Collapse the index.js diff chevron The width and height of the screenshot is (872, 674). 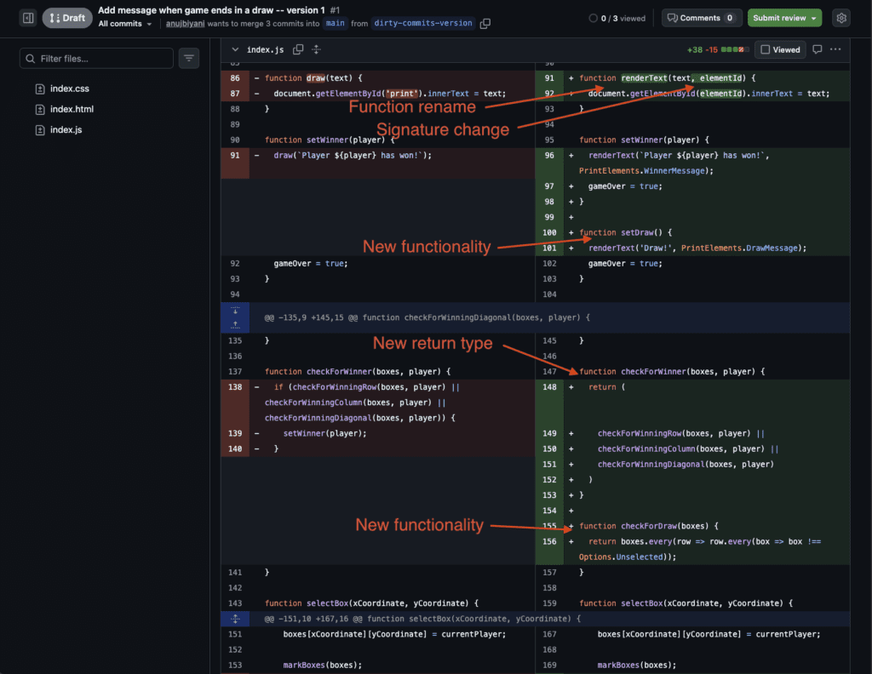coord(236,50)
